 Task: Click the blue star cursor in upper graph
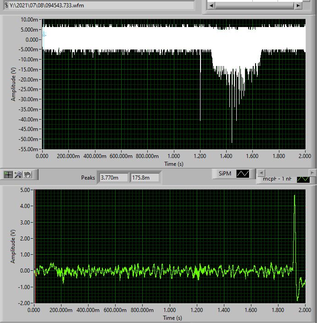[x=44, y=35]
